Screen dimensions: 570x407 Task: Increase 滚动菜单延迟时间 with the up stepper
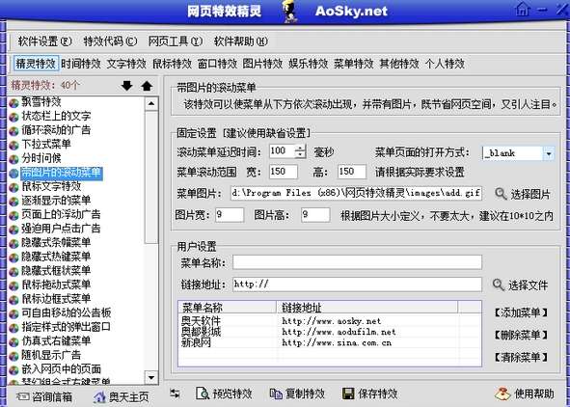point(300,148)
